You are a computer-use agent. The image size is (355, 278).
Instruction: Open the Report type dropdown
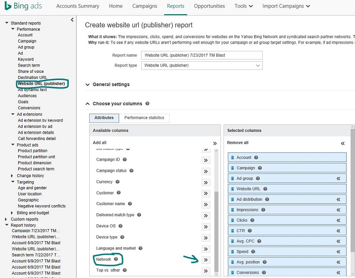click(202, 65)
